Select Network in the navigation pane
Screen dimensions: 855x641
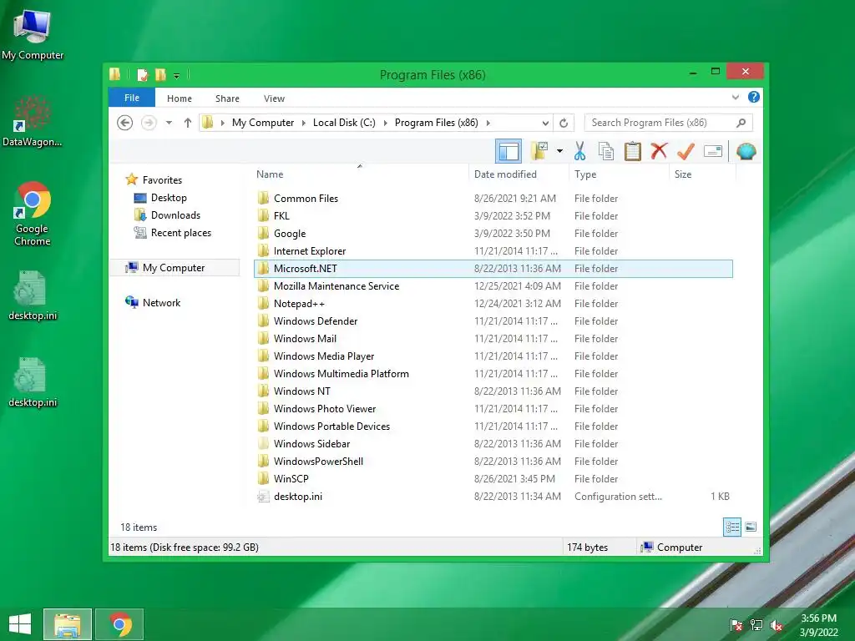point(161,302)
